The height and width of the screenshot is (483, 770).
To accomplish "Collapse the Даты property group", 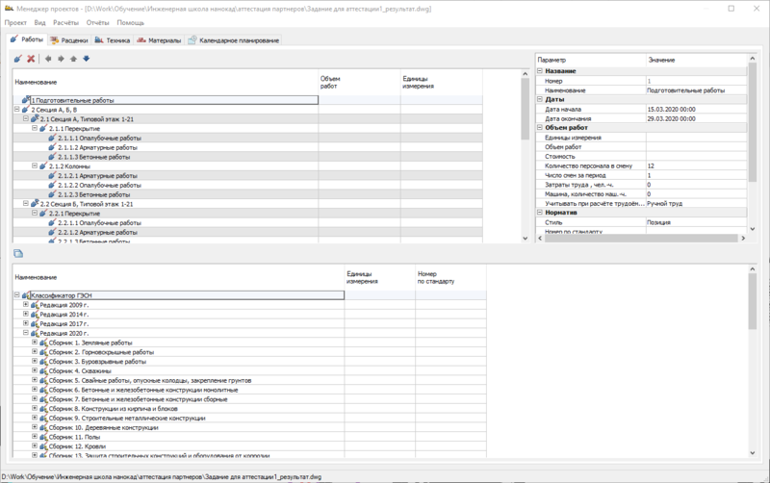I will (540, 99).
